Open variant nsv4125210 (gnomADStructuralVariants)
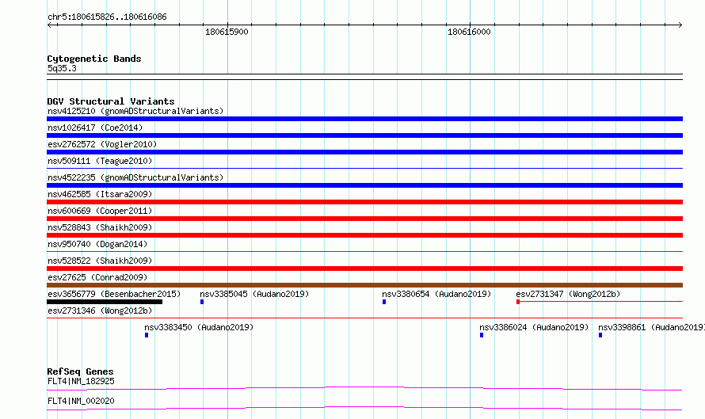The image size is (705, 419). click(135, 111)
